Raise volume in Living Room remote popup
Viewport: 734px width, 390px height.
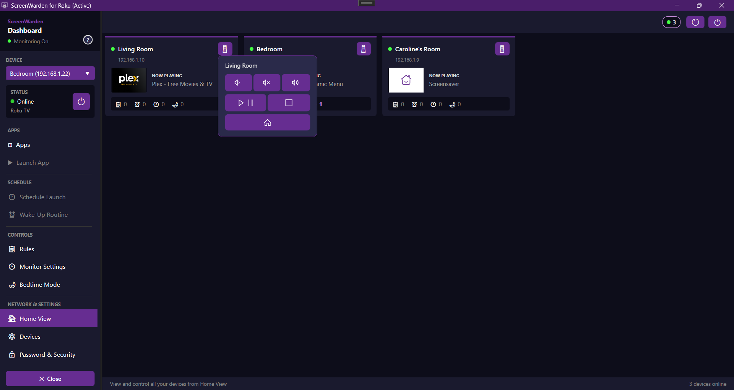point(296,83)
